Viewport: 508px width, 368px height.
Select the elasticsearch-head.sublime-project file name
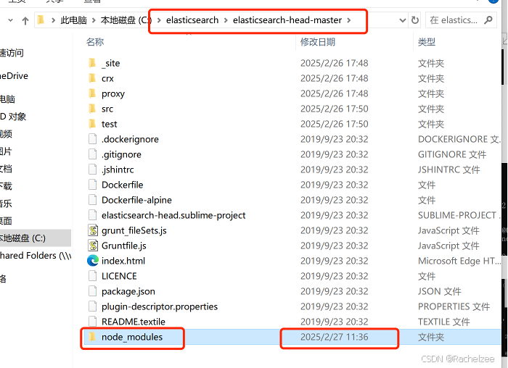click(x=173, y=215)
